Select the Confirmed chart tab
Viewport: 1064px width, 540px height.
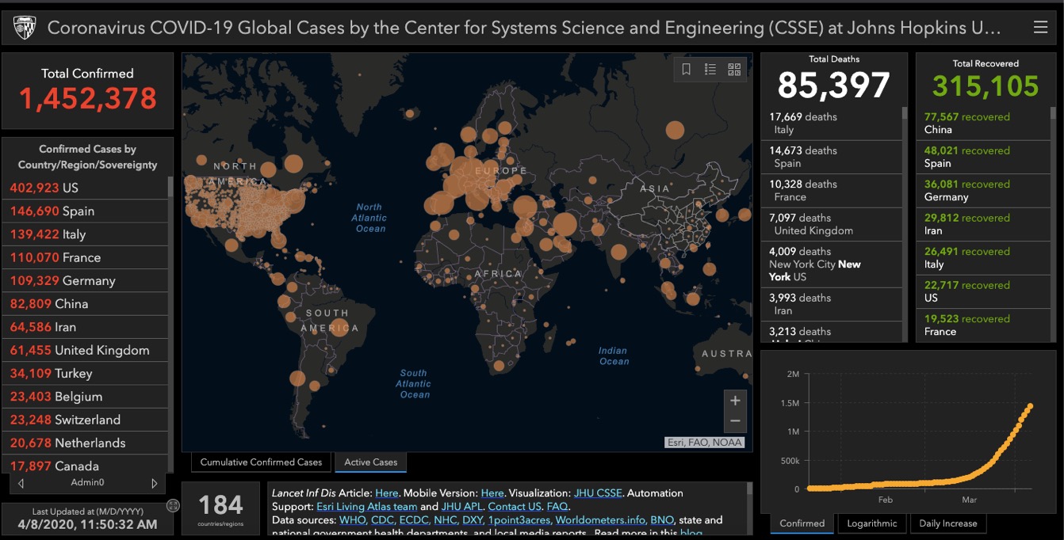point(802,523)
